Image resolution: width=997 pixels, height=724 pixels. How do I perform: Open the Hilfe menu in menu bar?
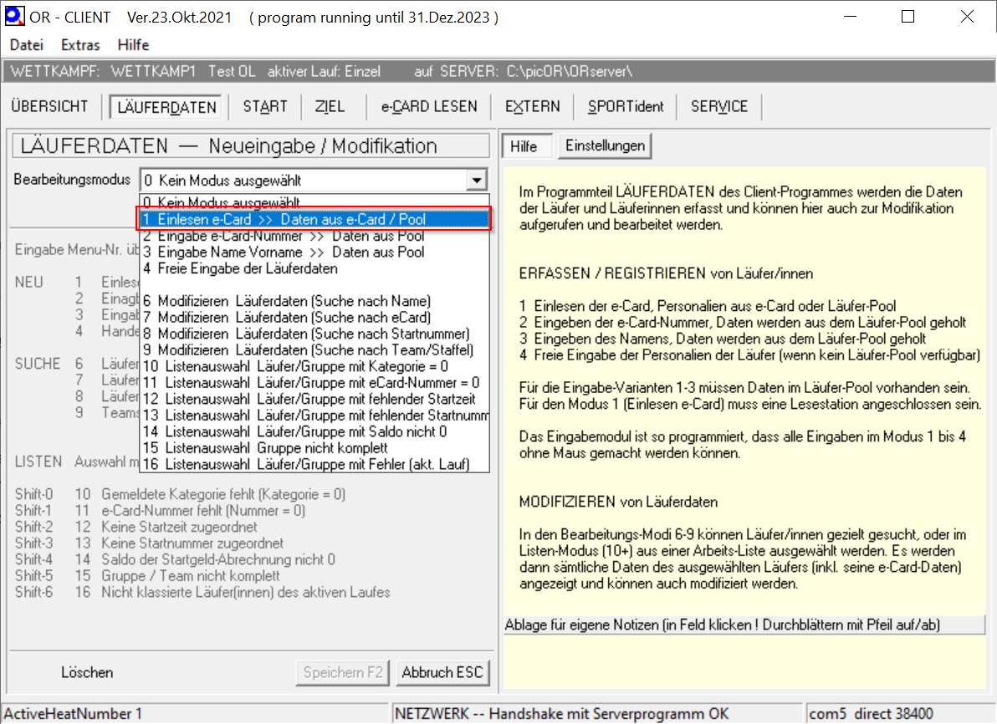click(x=133, y=45)
